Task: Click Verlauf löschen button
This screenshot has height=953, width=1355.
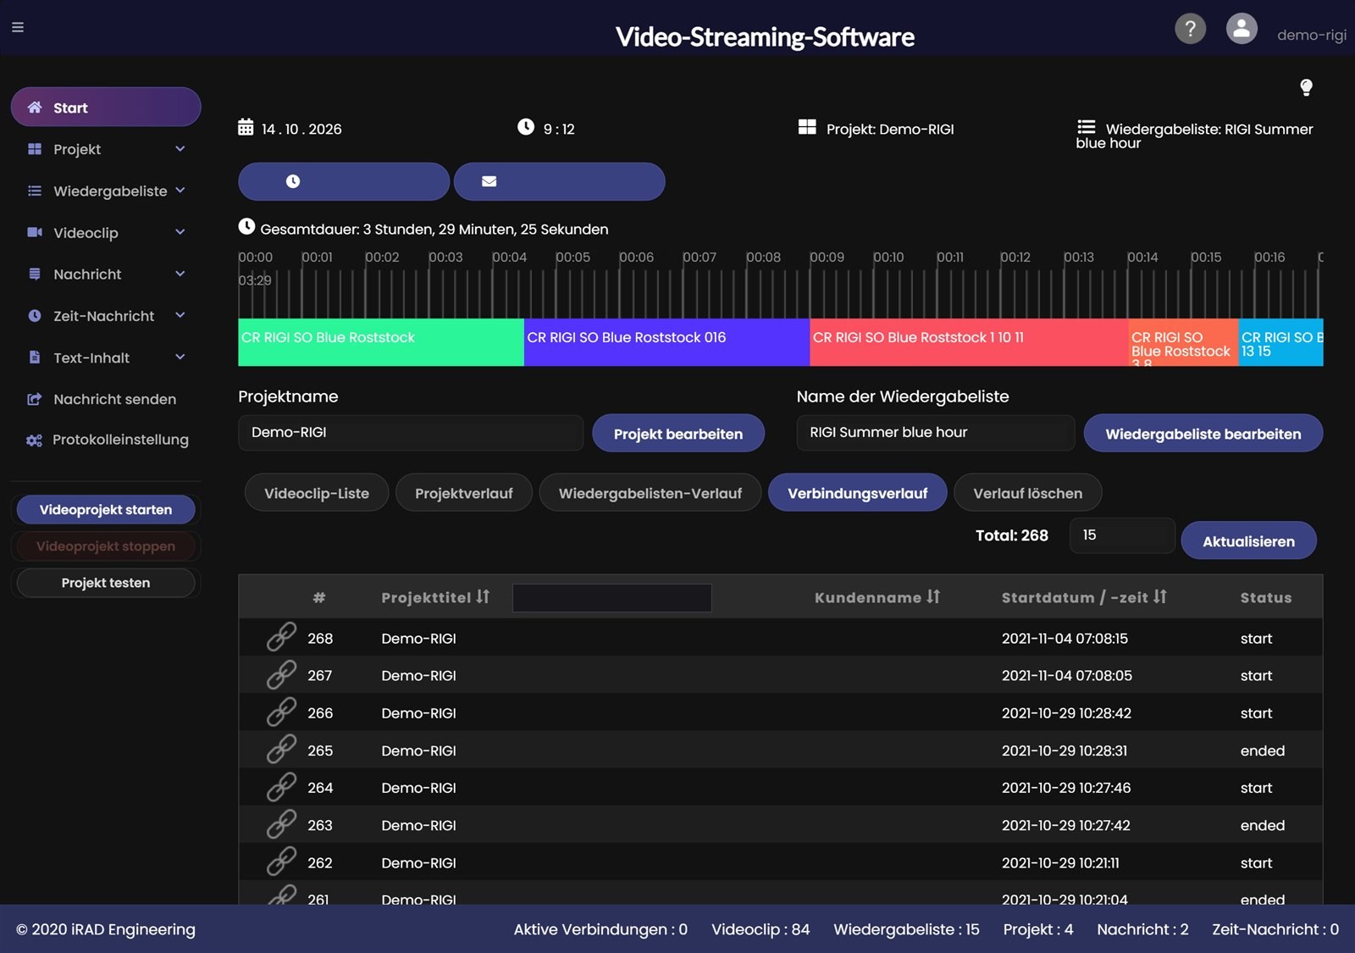Action: click(x=1027, y=492)
